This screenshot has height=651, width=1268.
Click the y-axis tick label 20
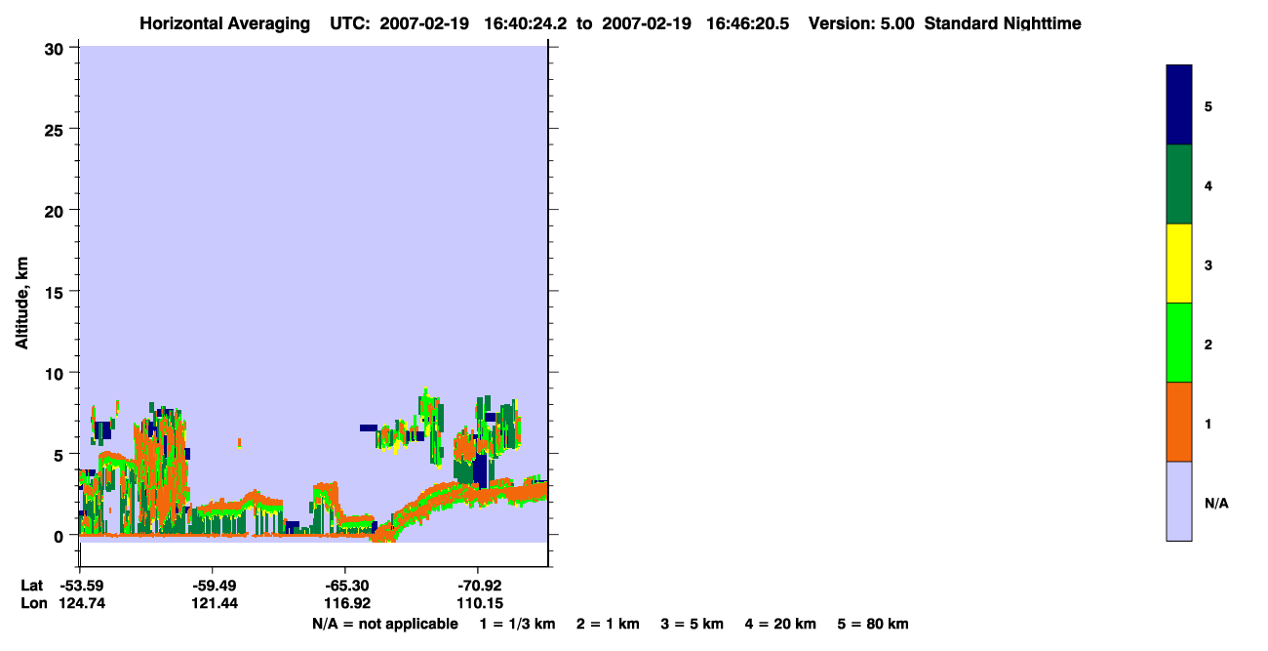[57, 211]
